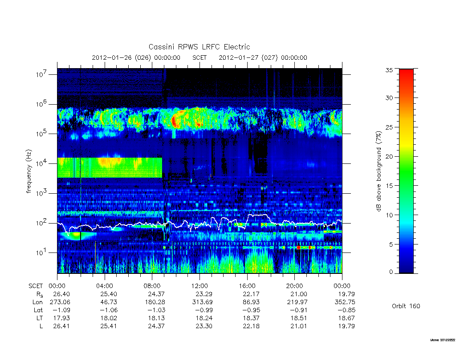Click the "04:00" time tick label
Image resolution: width=456 pixels, height=342 pixels.
(x=104, y=286)
